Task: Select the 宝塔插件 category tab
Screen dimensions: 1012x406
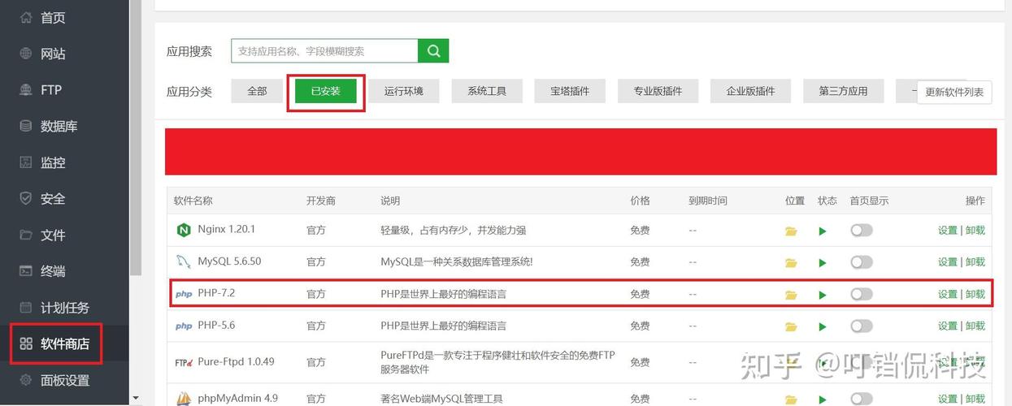Action: [x=570, y=91]
